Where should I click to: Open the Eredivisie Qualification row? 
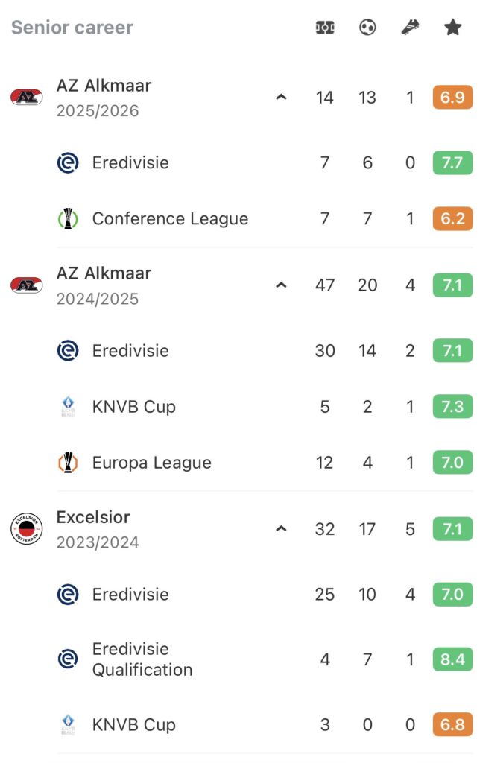142,659
